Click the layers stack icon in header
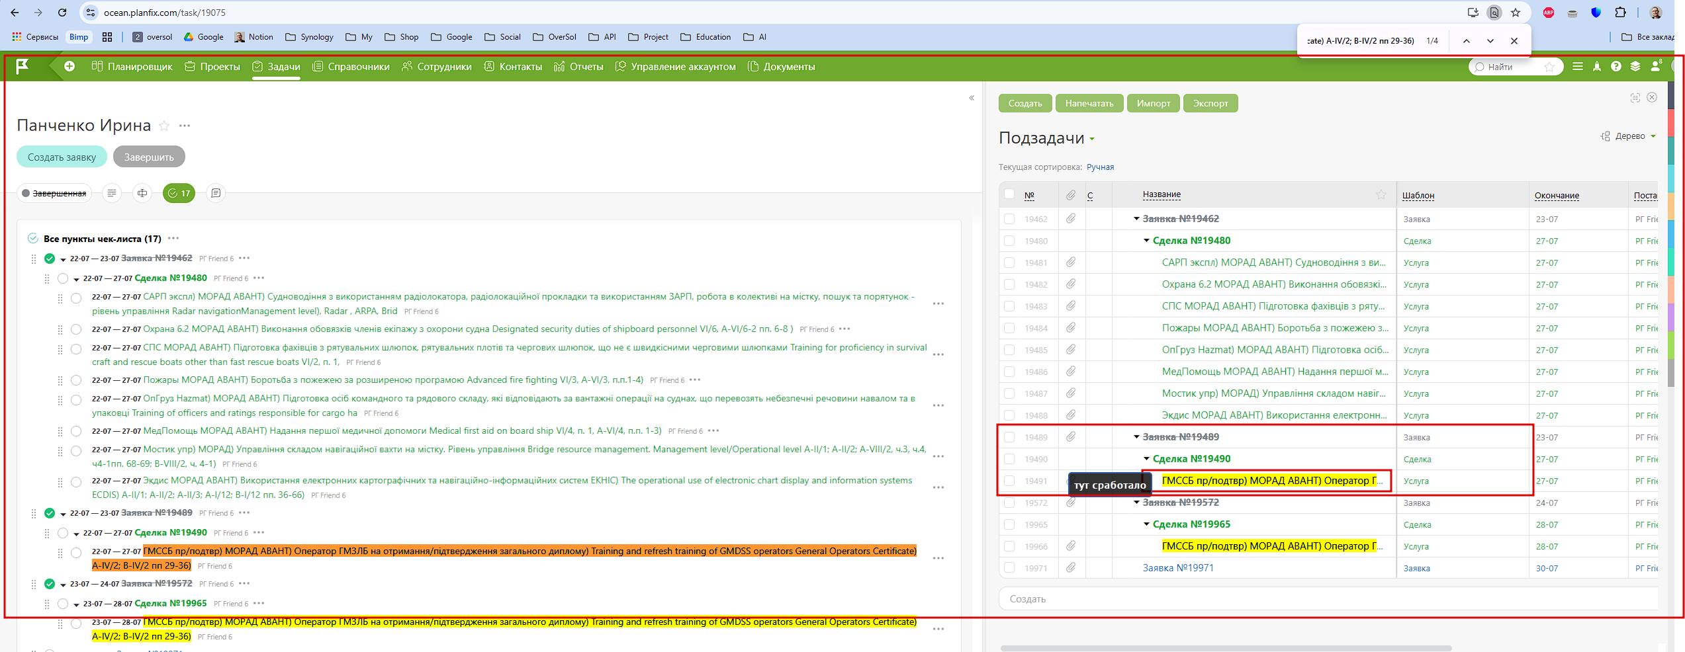 pyautogui.click(x=1635, y=66)
